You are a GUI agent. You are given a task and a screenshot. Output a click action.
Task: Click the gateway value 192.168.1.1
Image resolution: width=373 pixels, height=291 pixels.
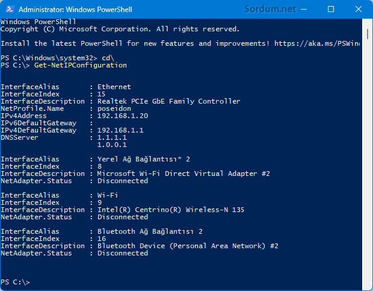[x=120, y=130]
